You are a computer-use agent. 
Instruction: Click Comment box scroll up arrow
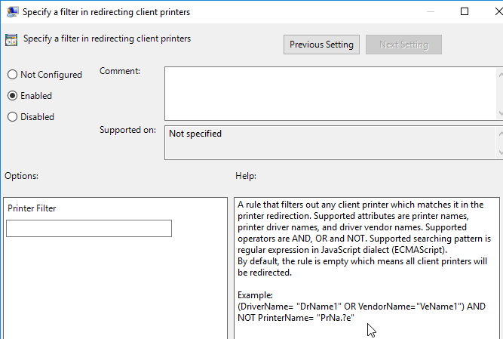(x=501, y=75)
